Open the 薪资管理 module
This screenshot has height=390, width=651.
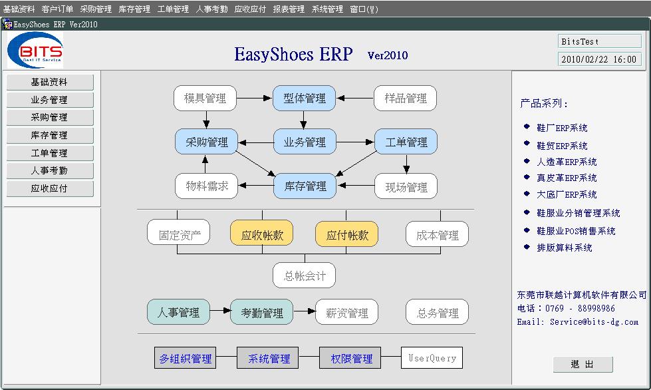click(x=347, y=312)
